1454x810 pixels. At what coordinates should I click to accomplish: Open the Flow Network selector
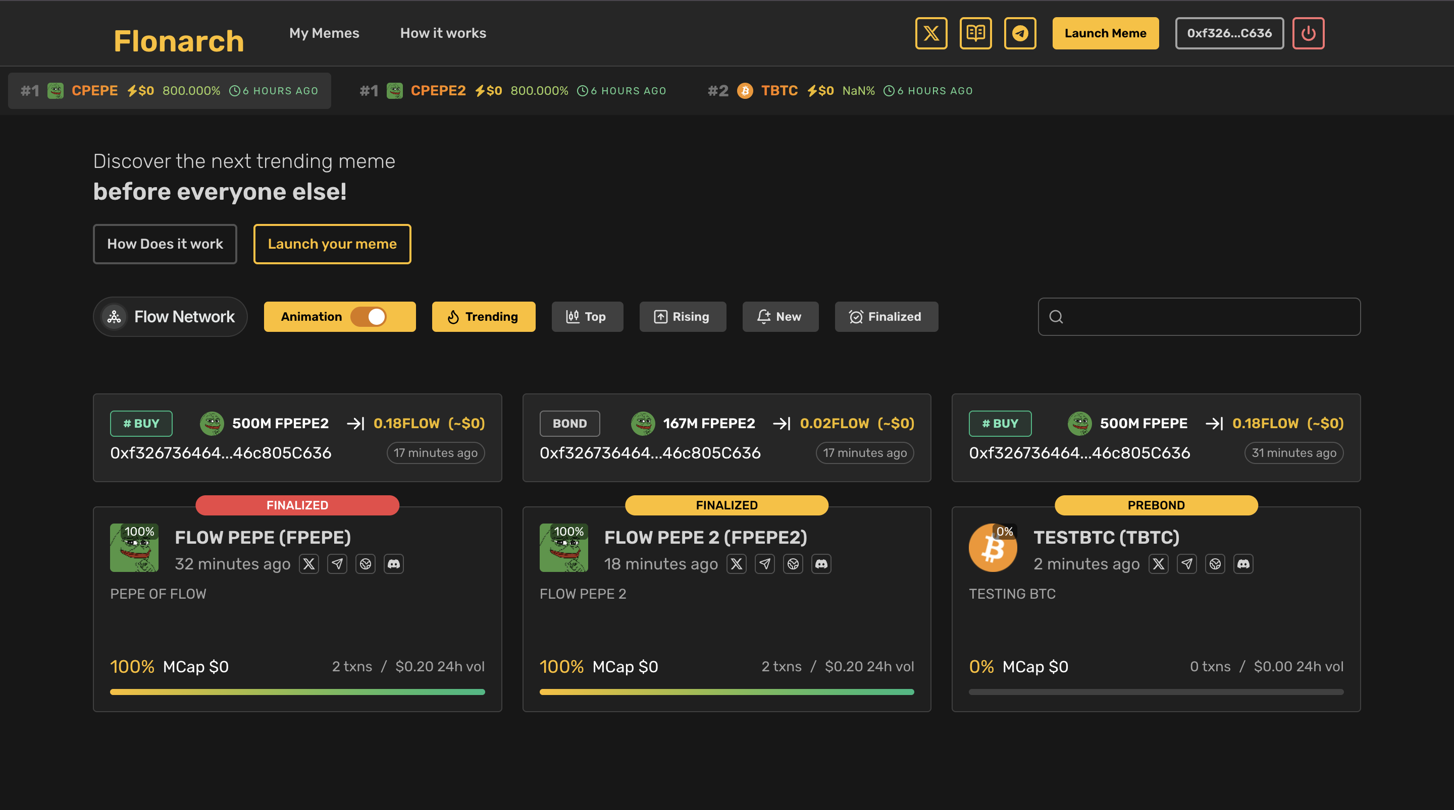click(x=170, y=316)
